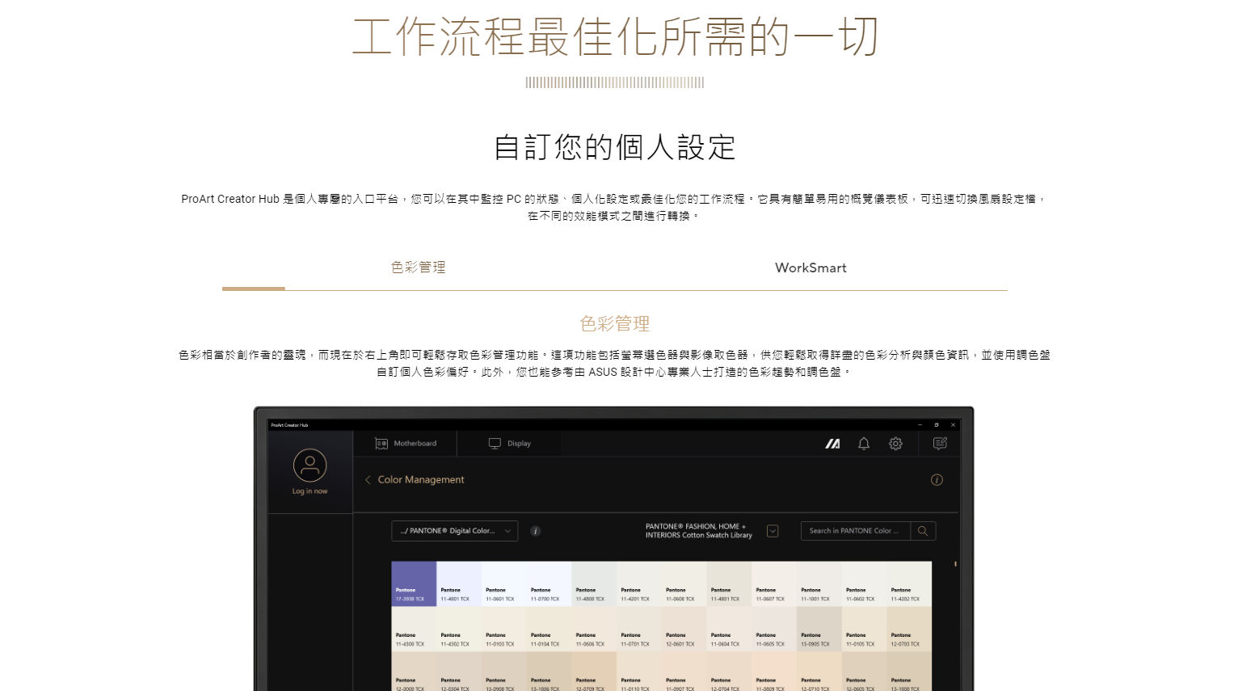1238x691 pixels.
Task: Select Pantone 11-4001 TCX swatch
Action: [x=459, y=584]
